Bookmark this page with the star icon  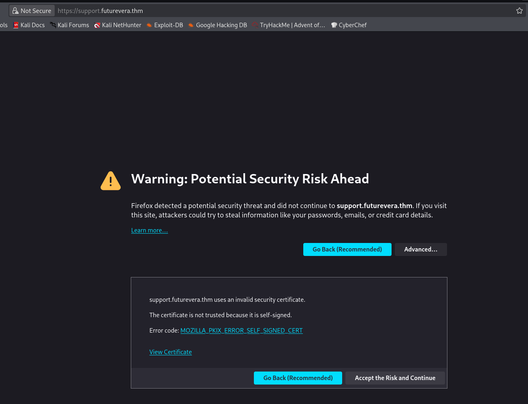tap(519, 11)
